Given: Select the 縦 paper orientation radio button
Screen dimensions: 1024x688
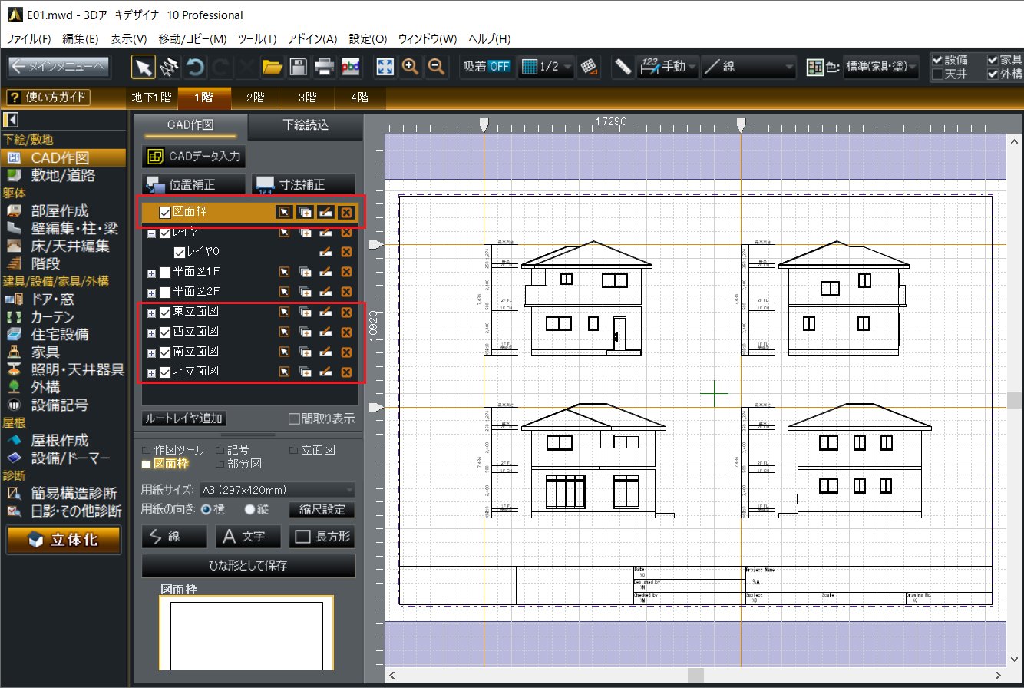Looking at the screenshot, I should 249,510.
